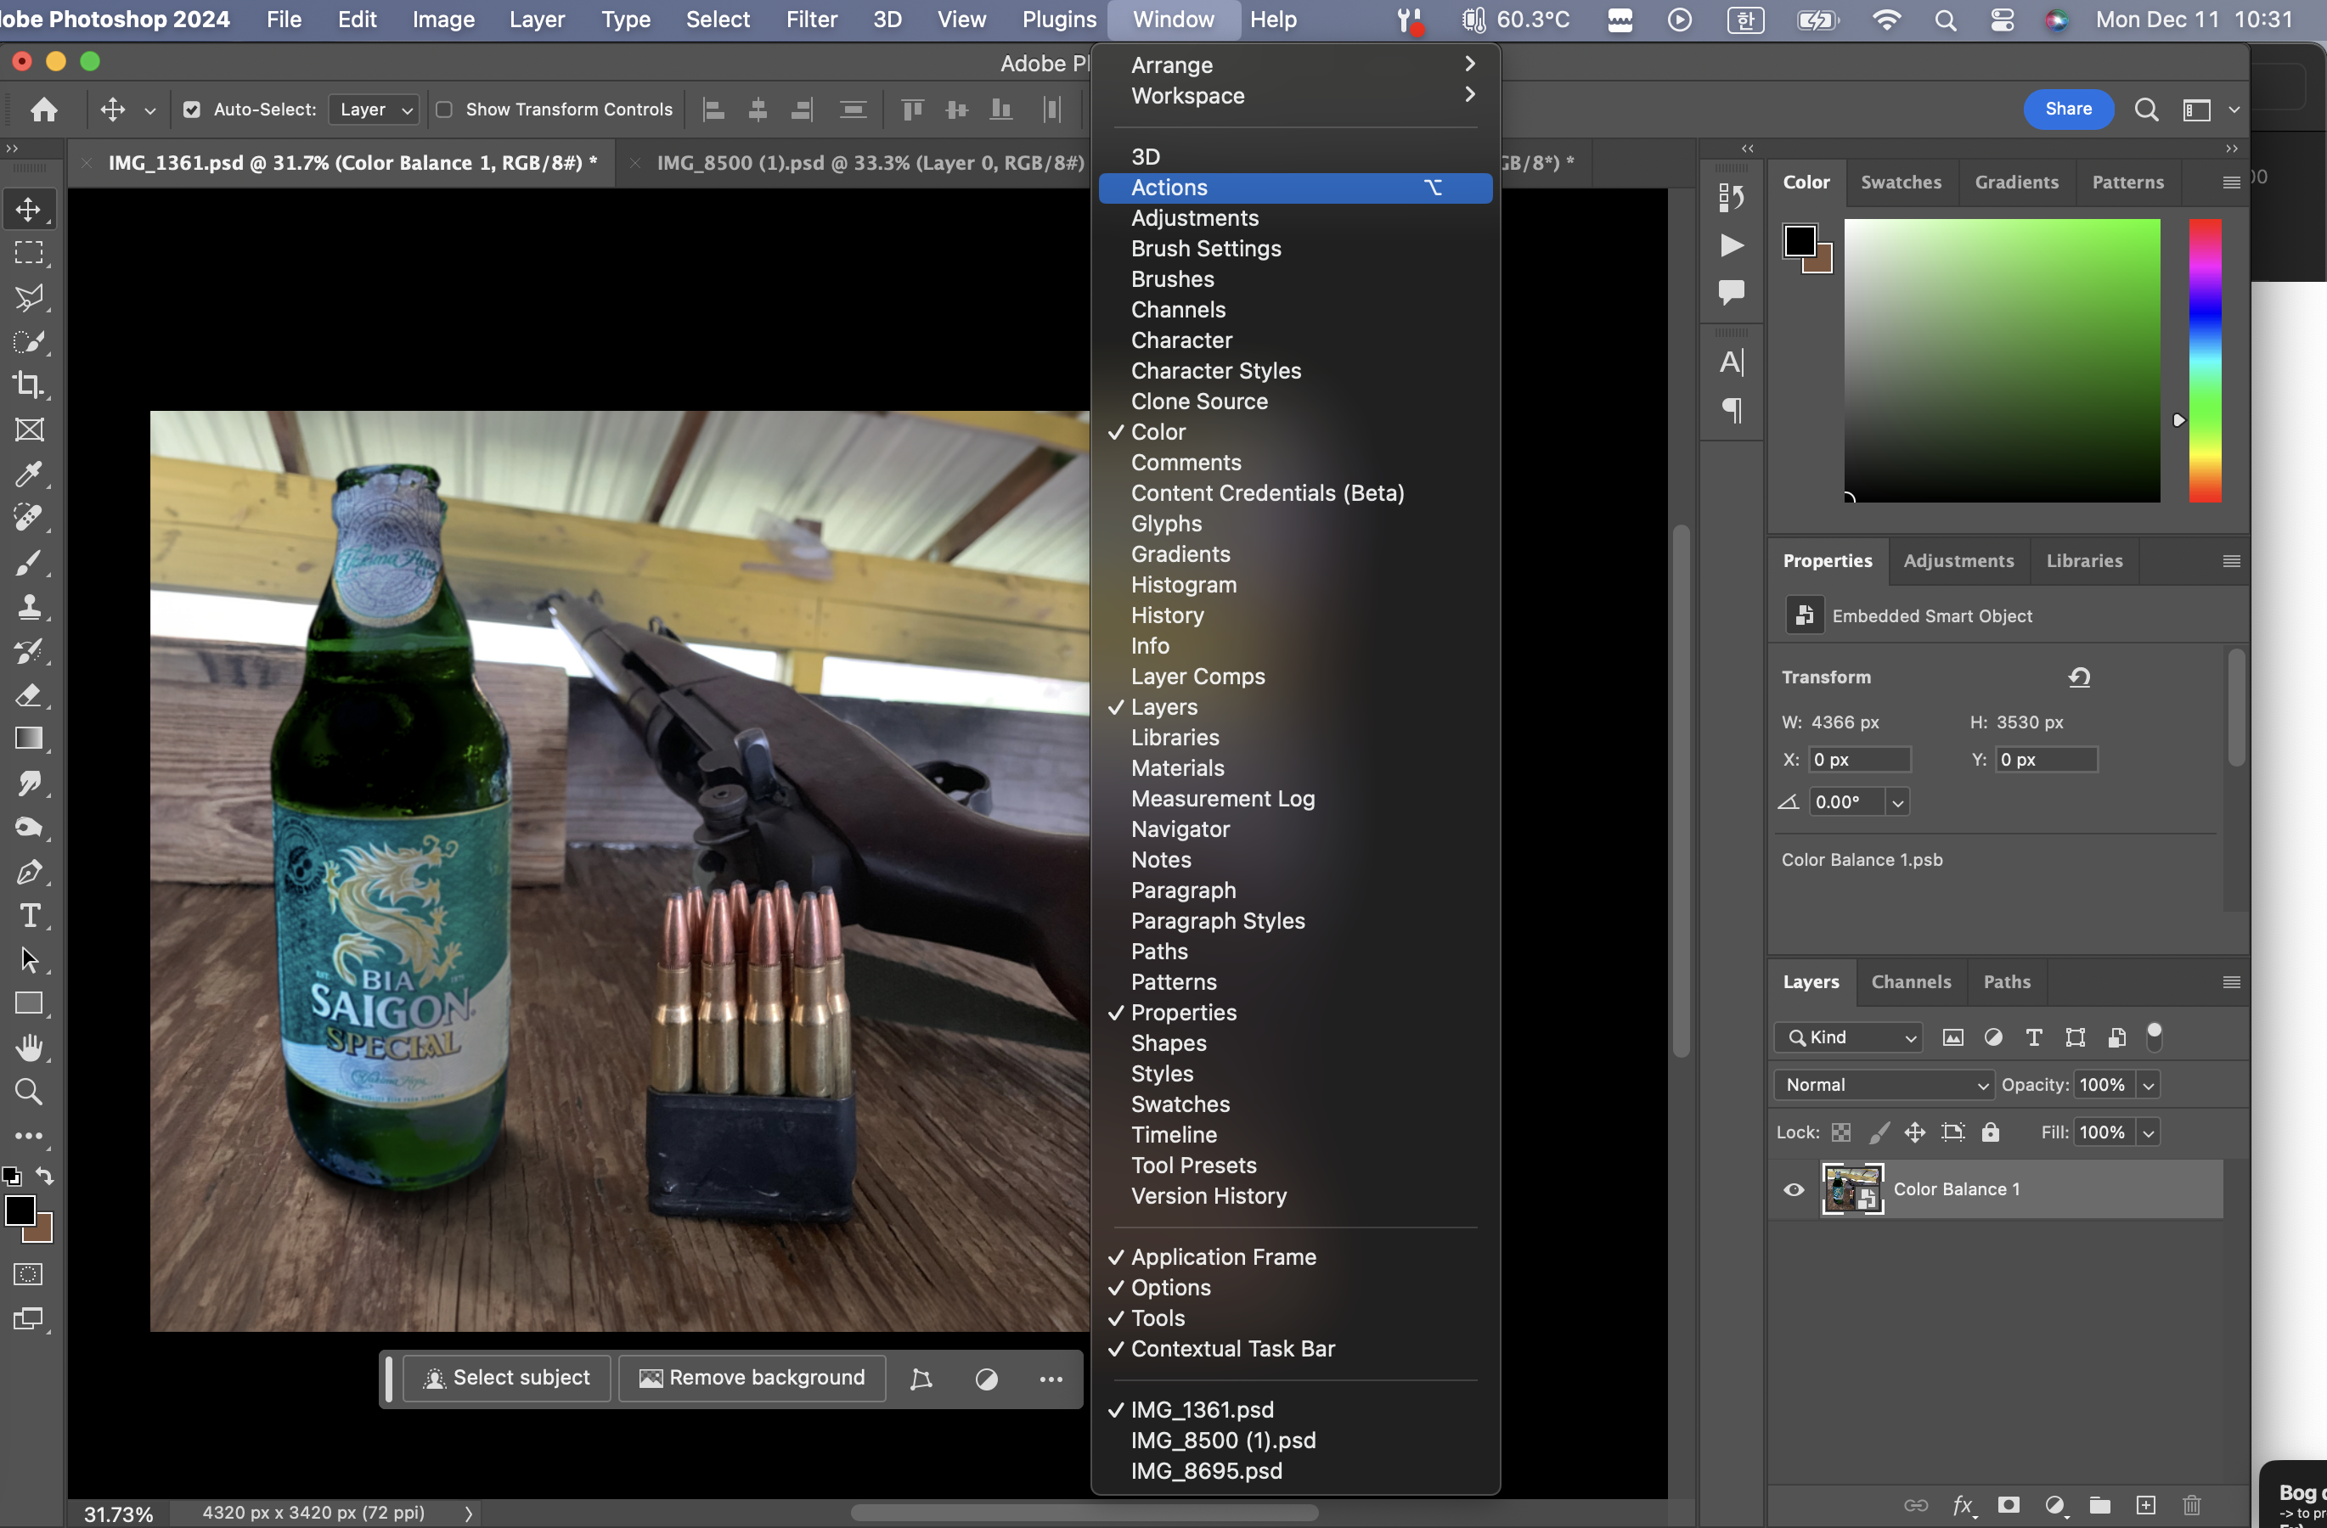Click the blue Share button
This screenshot has height=1528, width=2327.
pos(2068,110)
